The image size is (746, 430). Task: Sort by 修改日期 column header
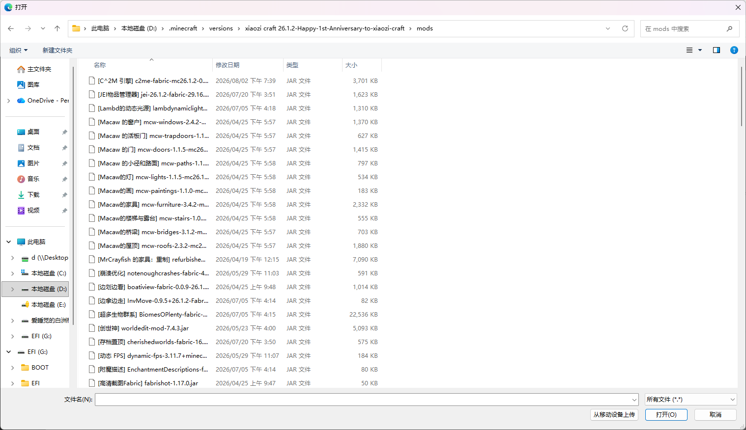click(x=248, y=65)
